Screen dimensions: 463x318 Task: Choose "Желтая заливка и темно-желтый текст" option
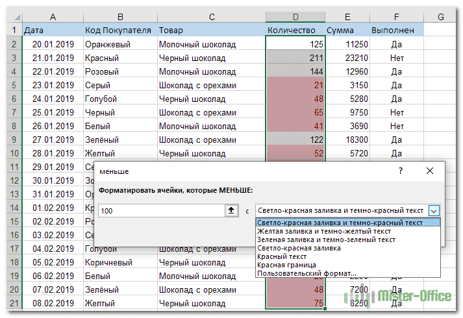tap(323, 231)
